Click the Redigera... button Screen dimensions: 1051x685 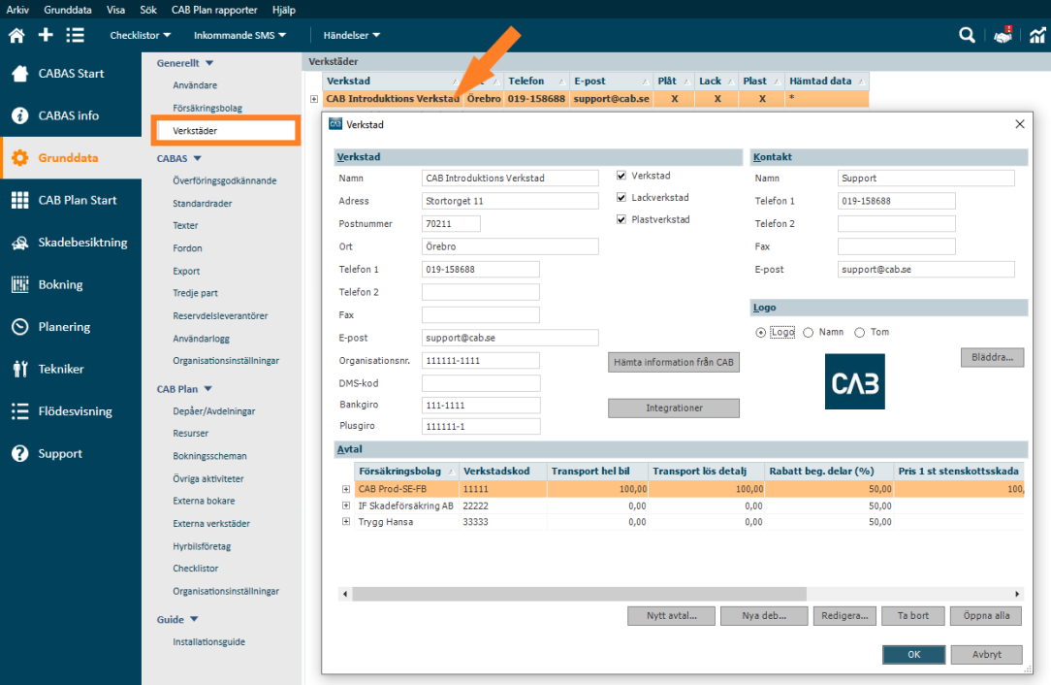coord(844,616)
